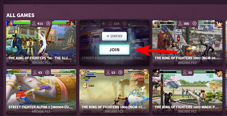Open The King of Fighters 2000 game card
This screenshot has width=227, height=116.
[x=114, y=92]
